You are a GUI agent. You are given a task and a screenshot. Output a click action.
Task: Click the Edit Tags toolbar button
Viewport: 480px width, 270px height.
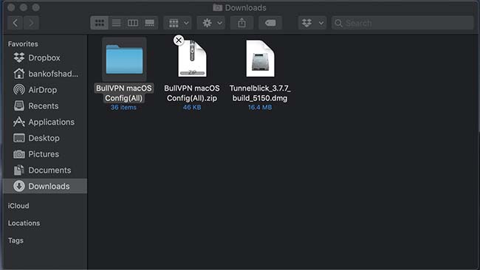tap(270, 23)
